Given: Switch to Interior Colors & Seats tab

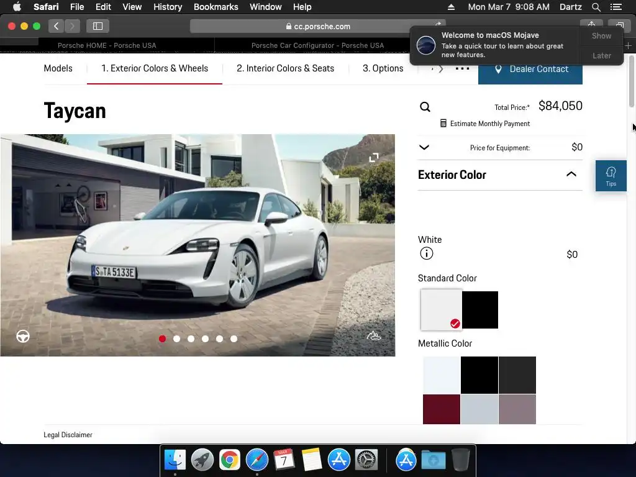Looking at the screenshot, I should (285, 68).
